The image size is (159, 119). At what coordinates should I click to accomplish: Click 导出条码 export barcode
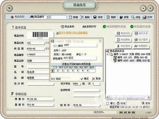pos(67,27)
